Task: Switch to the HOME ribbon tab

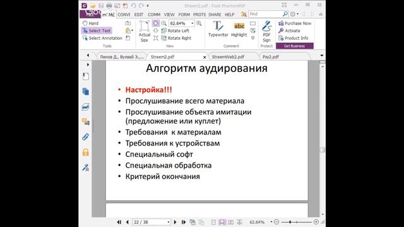Action: pyautogui.click(x=109, y=15)
